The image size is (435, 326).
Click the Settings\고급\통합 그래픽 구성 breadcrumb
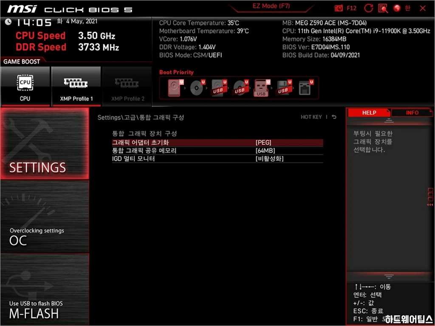[x=141, y=118]
